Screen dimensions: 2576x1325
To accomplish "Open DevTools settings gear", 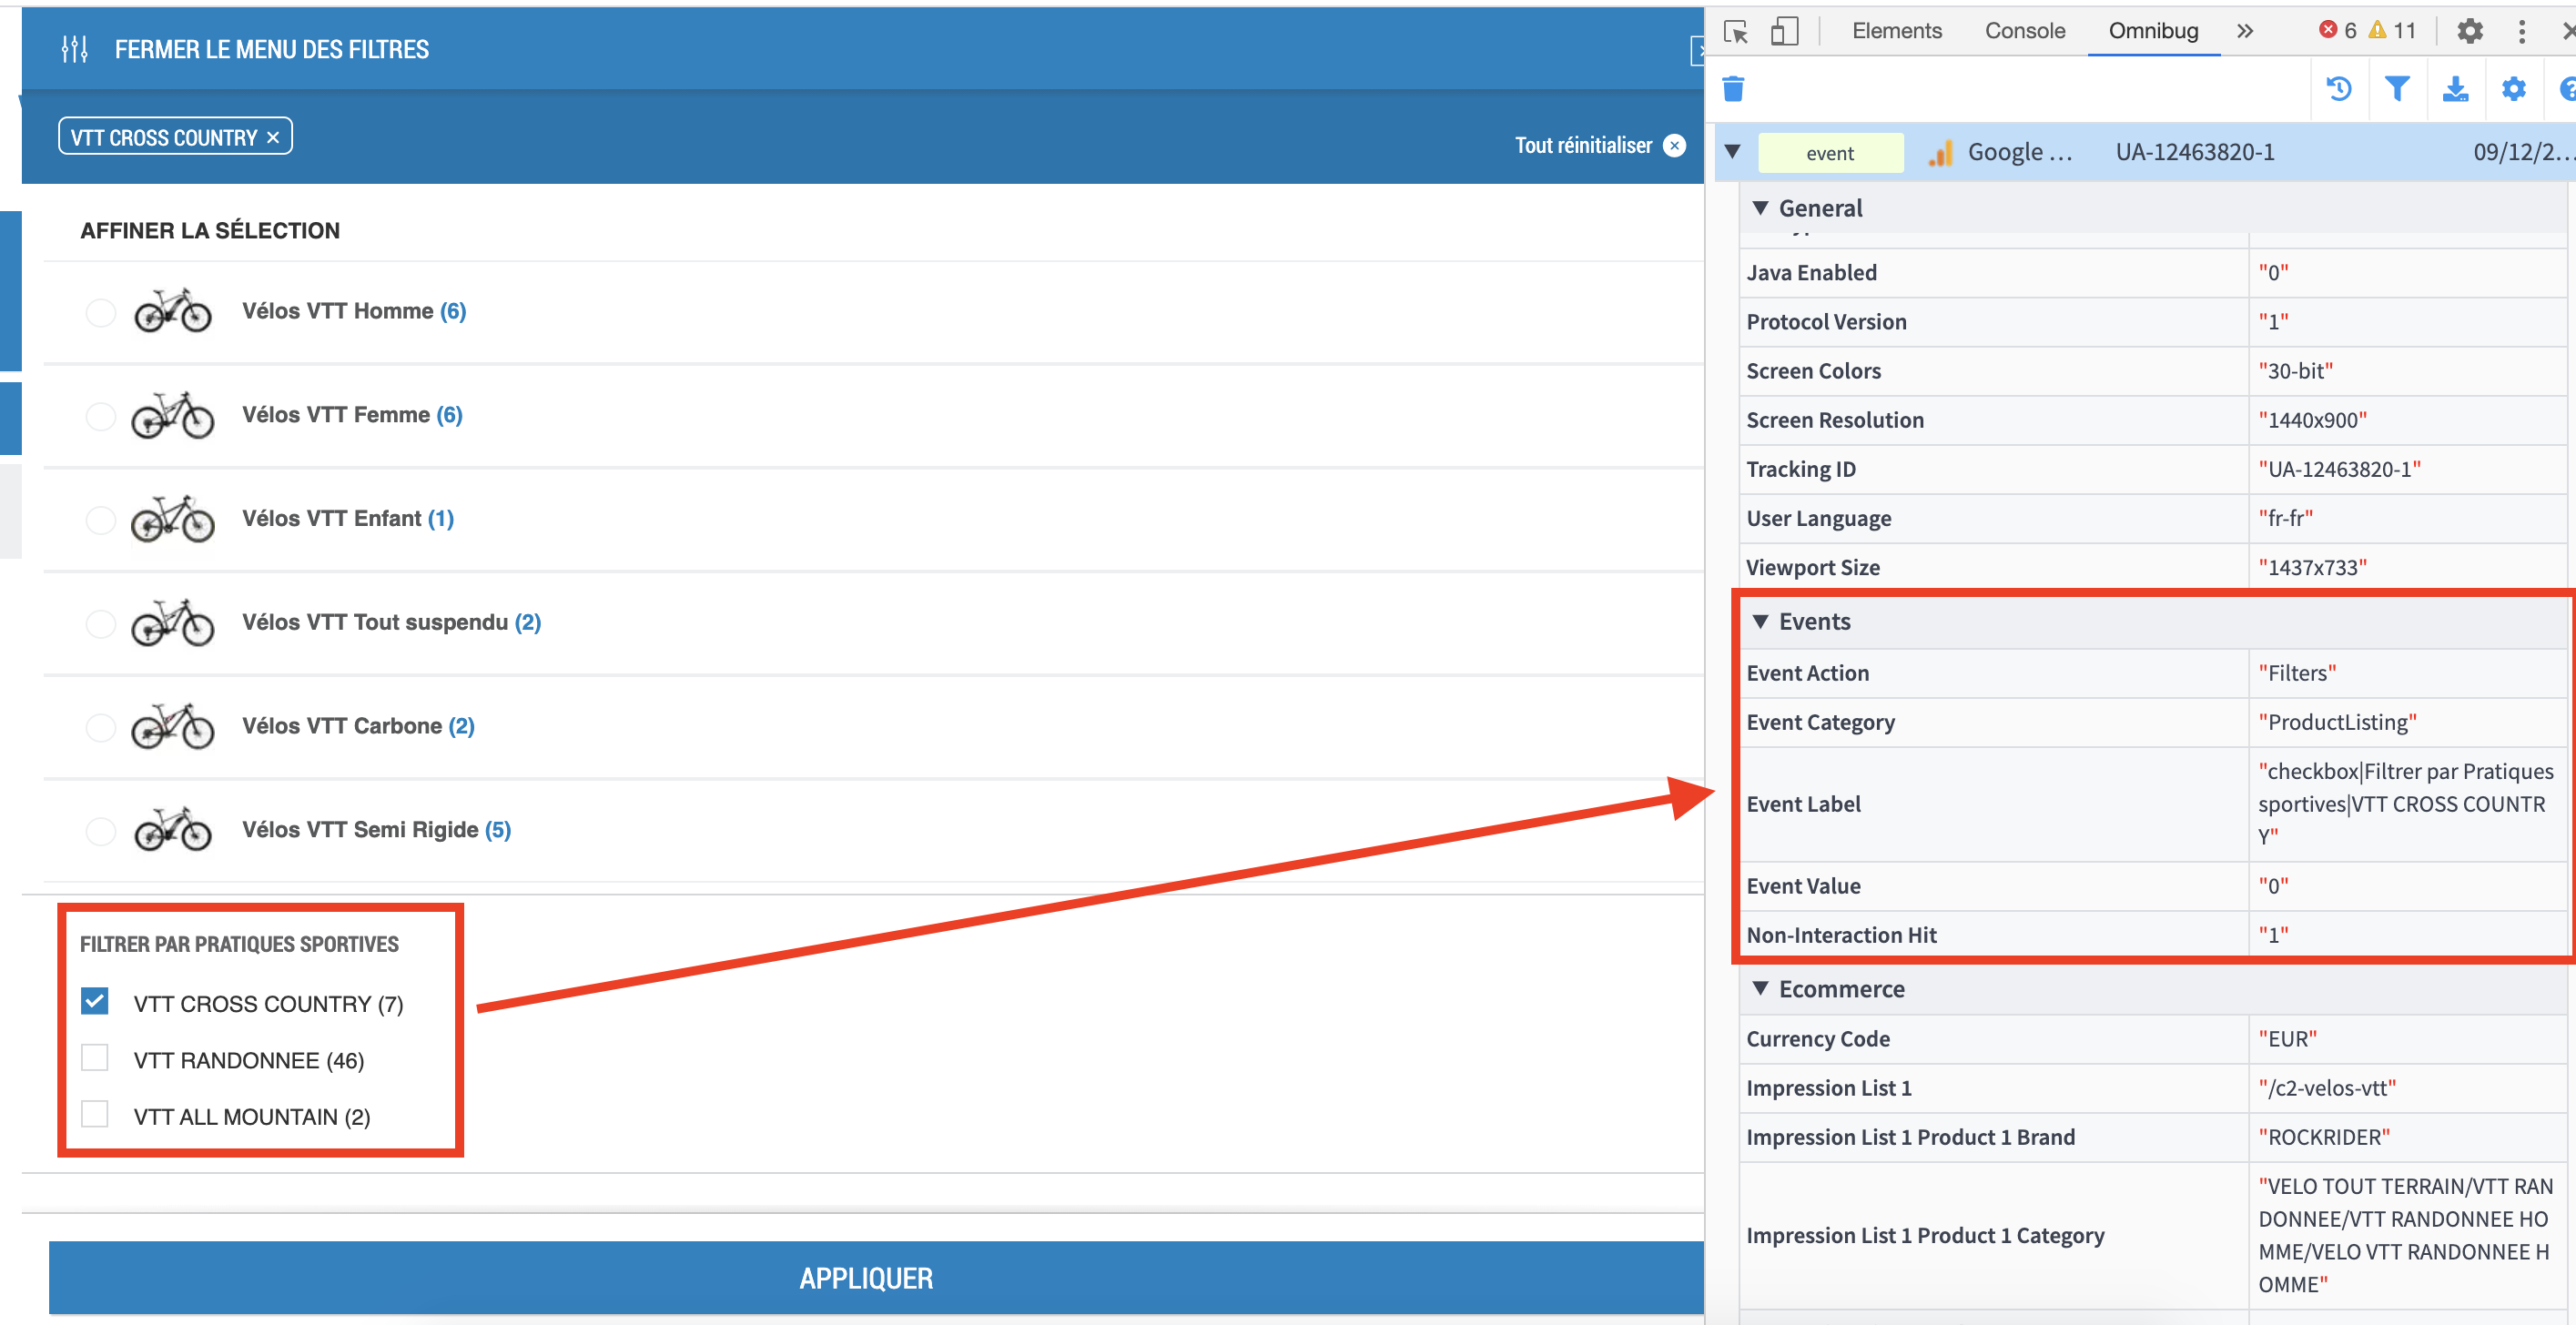I will [x=2470, y=31].
